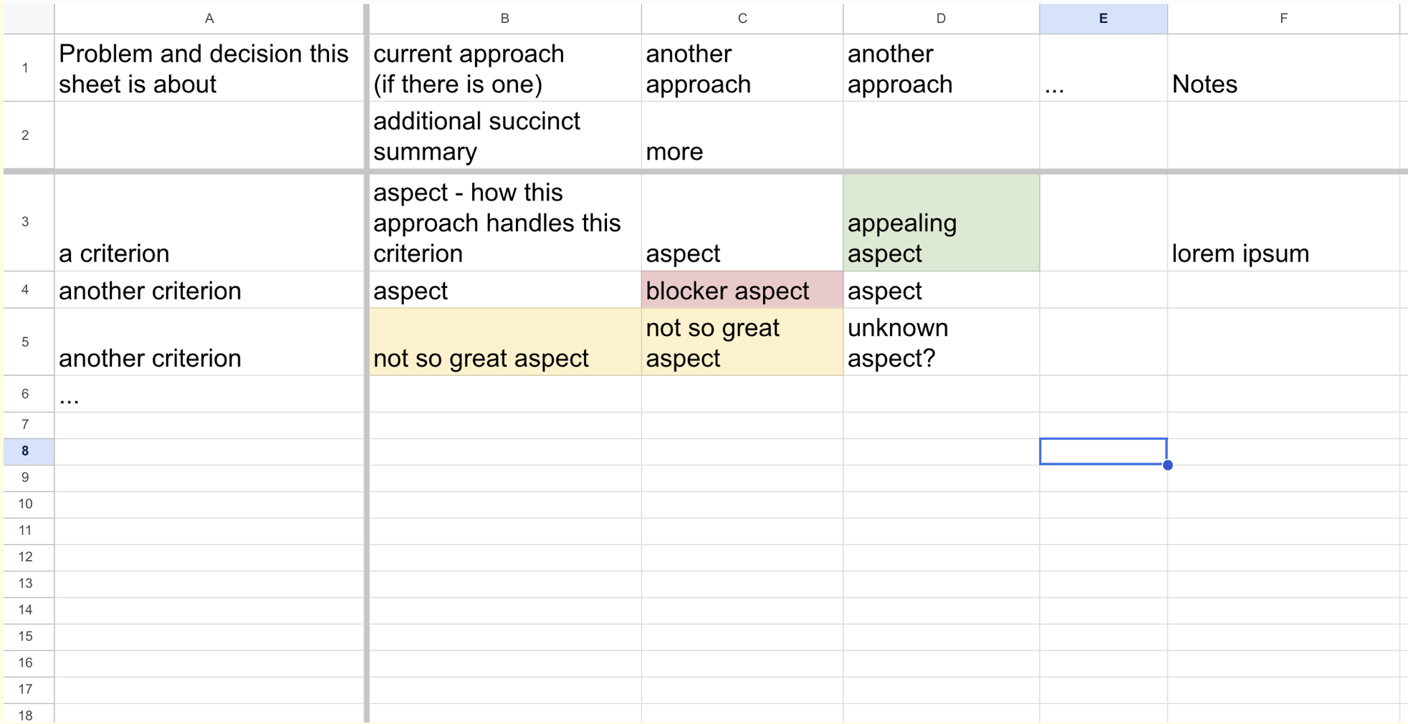
Task: Select the column A header
Action: coord(209,19)
